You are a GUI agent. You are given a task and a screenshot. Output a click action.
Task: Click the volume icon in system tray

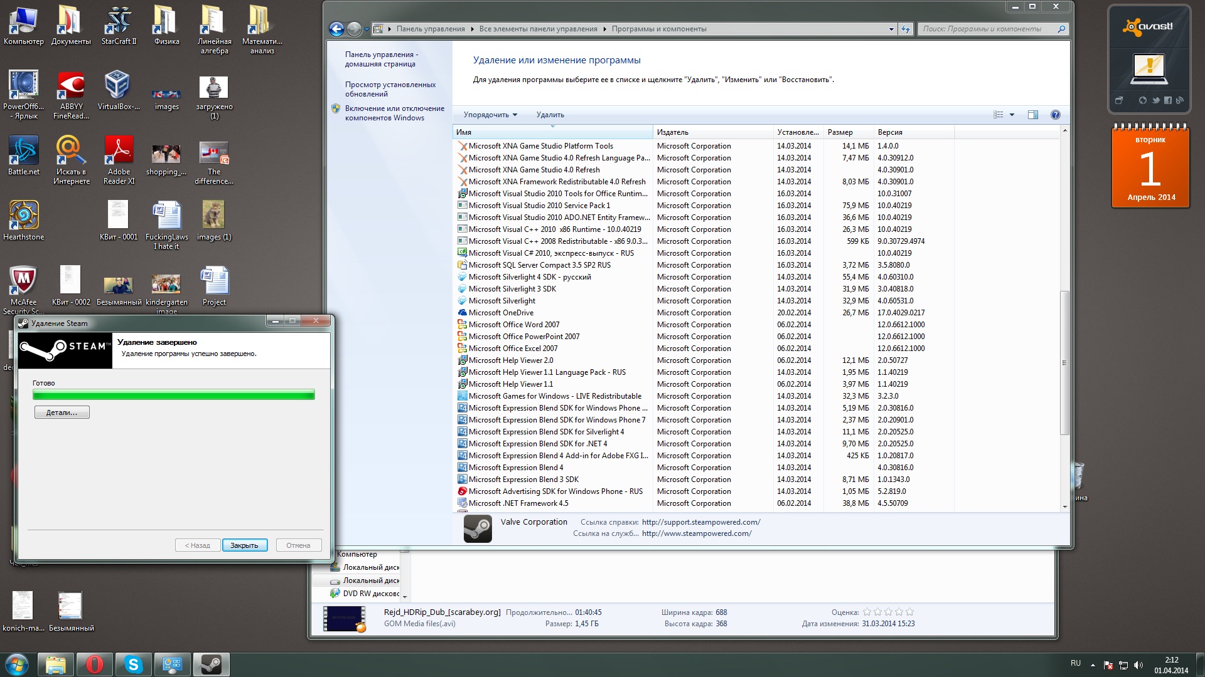pyautogui.click(x=1138, y=665)
